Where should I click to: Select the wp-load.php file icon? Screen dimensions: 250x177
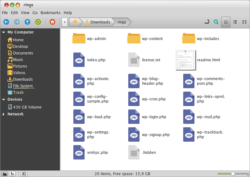(x=79, y=117)
